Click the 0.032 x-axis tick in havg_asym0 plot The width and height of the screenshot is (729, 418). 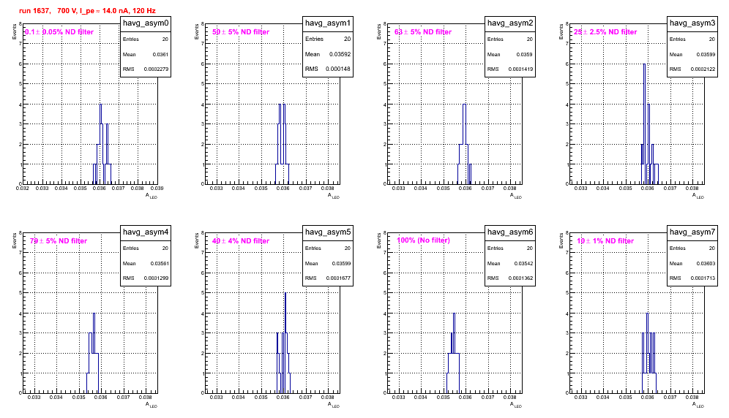tap(22, 189)
